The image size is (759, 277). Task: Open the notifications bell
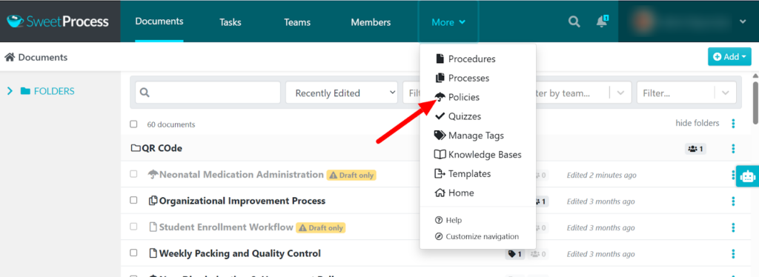(602, 21)
